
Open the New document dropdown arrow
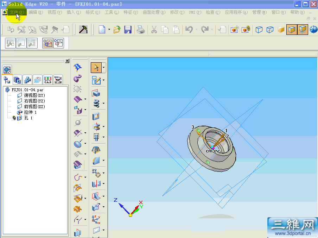click(109, 30)
